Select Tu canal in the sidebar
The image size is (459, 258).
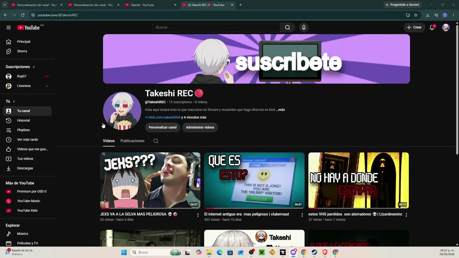[x=27, y=111]
